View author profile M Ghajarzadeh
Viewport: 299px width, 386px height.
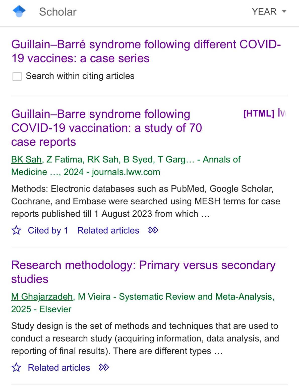pyautogui.click(x=42, y=297)
